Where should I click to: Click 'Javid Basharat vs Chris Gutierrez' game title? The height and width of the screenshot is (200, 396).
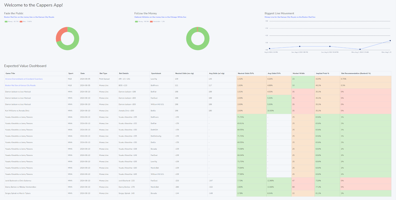(x=18, y=181)
